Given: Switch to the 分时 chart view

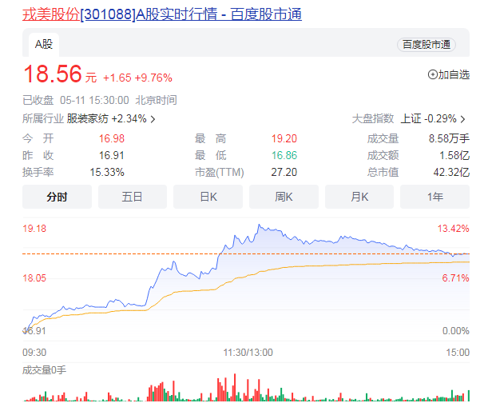Looking at the screenshot, I should (x=57, y=197).
